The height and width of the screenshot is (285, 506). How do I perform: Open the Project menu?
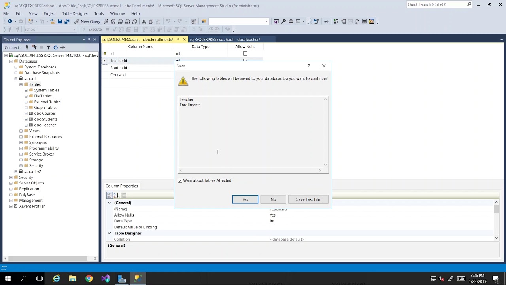(49, 13)
